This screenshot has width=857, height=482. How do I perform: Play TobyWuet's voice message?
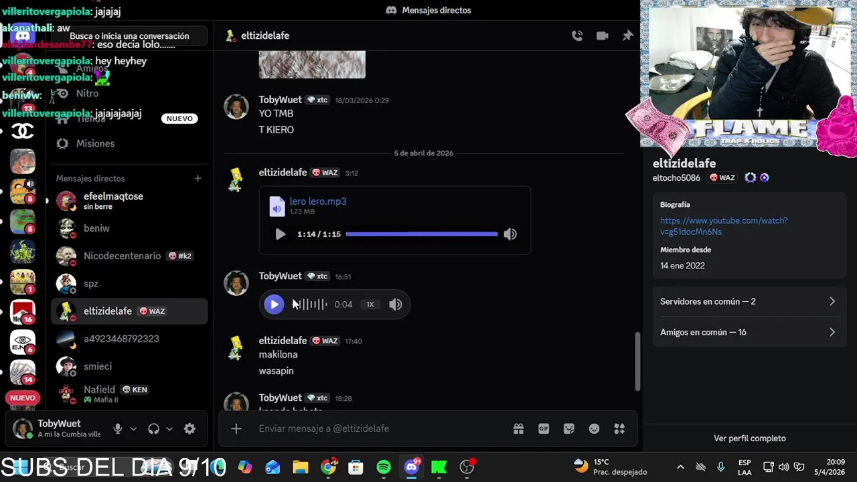pyautogui.click(x=274, y=305)
